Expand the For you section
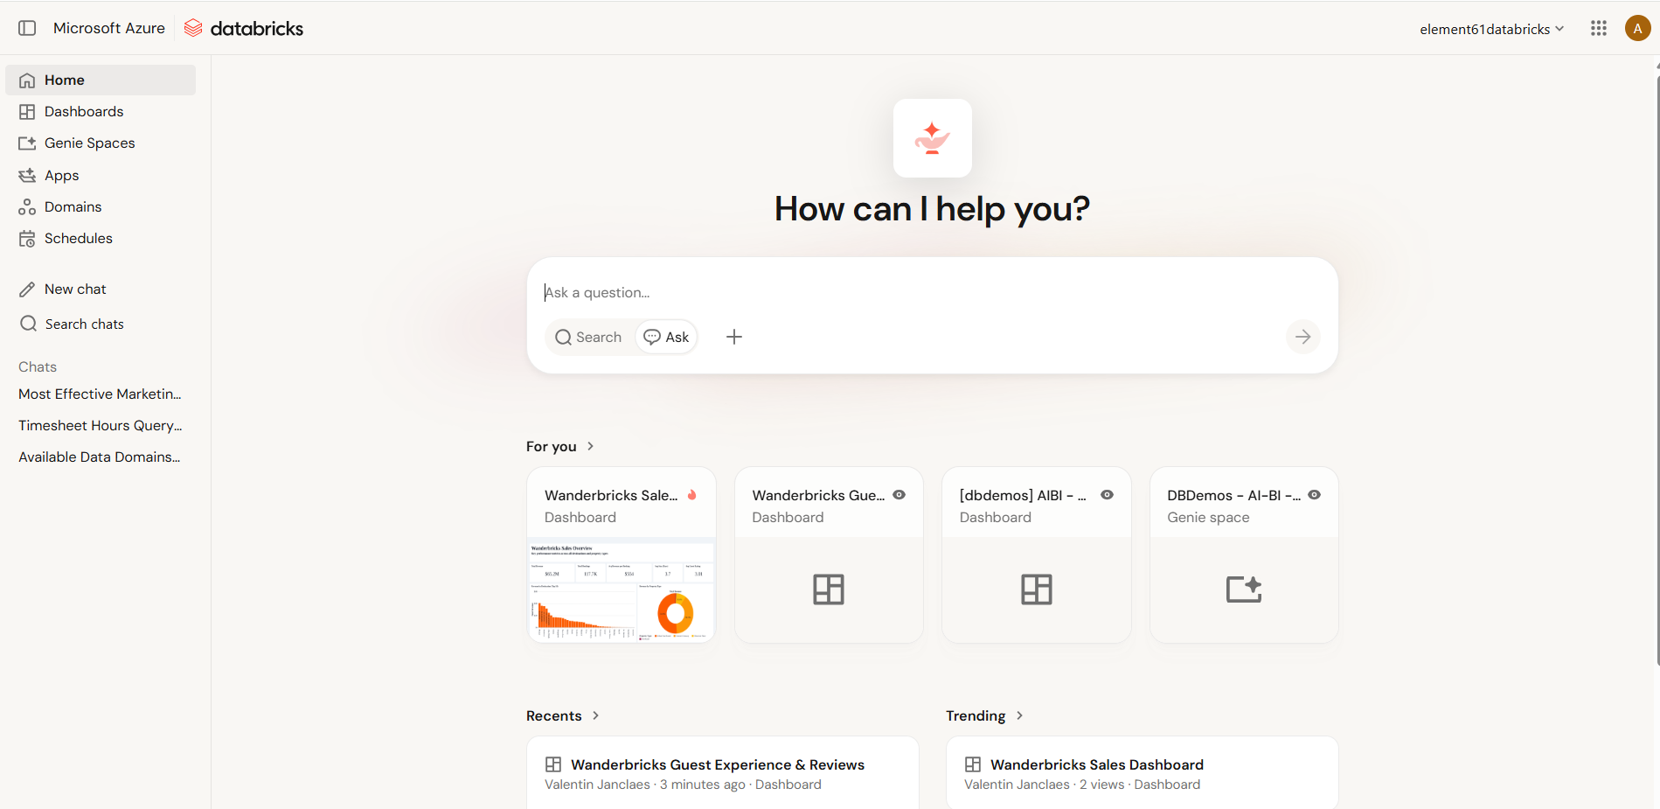1660x809 pixels. coord(560,446)
